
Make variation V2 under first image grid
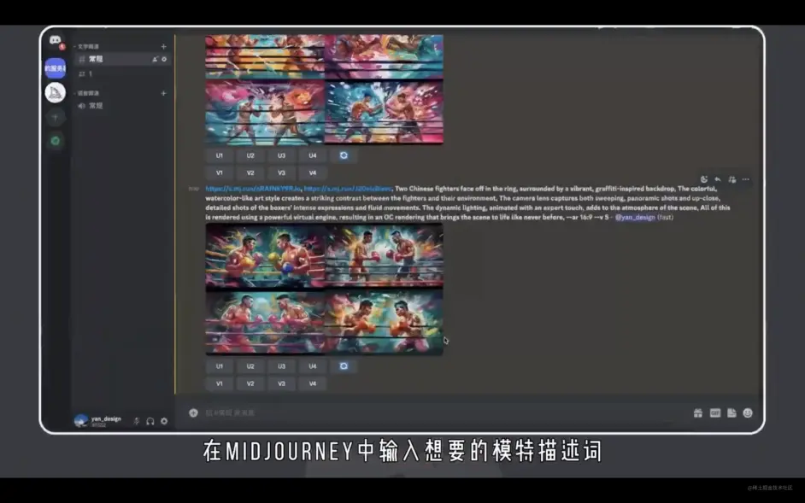click(x=250, y=173)
